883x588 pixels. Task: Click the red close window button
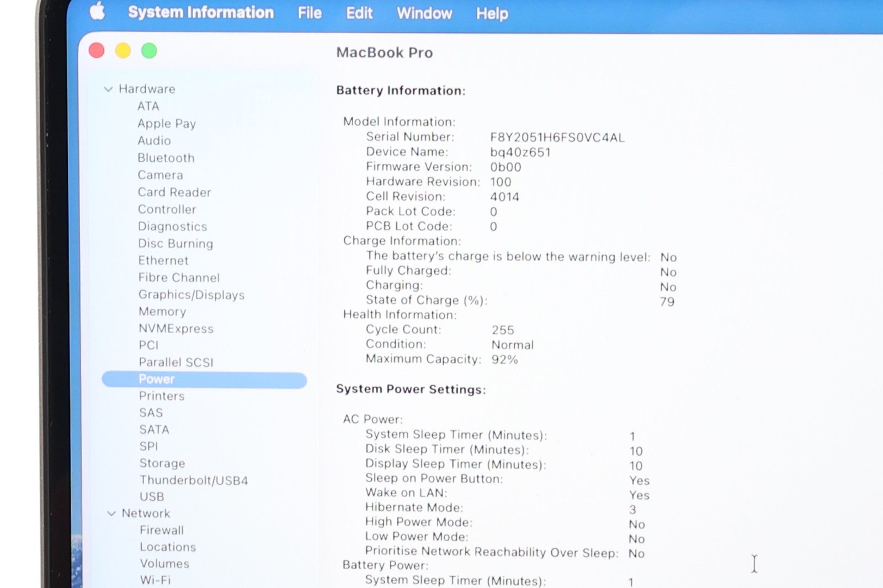[x=97, y=51]
